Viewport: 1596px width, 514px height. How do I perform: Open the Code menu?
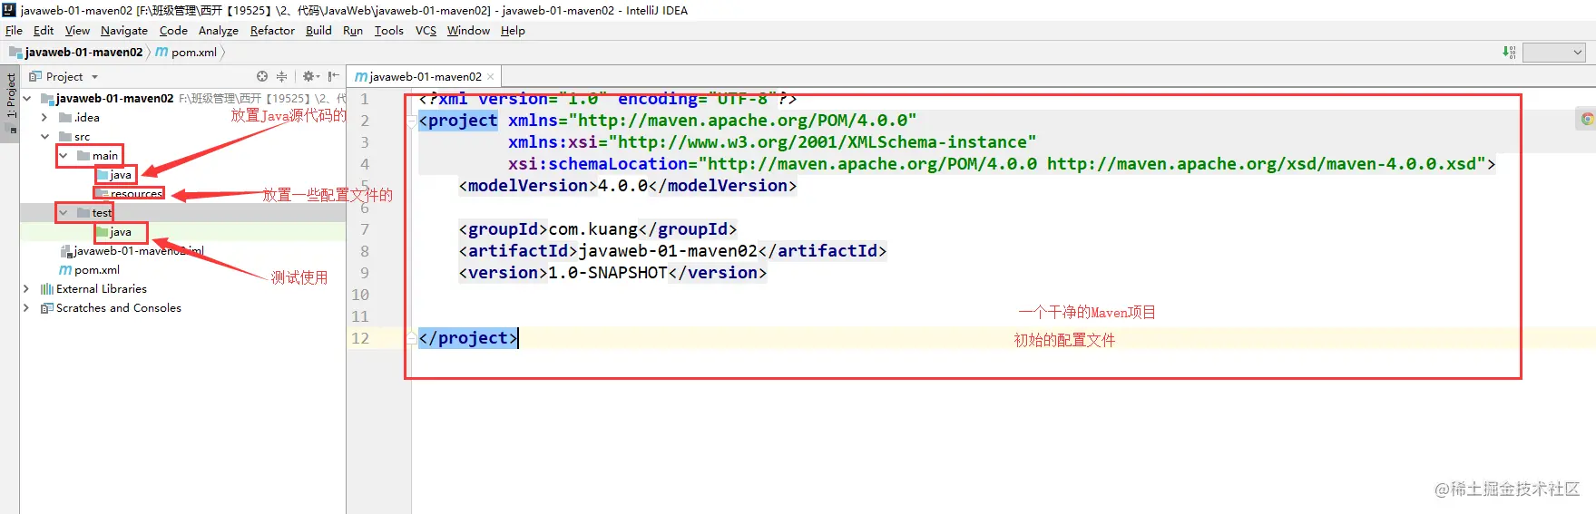point(173,31)
